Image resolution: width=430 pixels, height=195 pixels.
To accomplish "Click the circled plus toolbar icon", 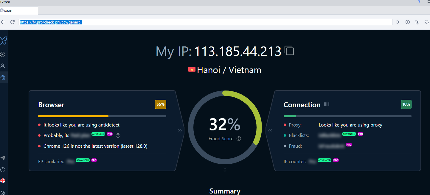I will click(x=408, y=22).
